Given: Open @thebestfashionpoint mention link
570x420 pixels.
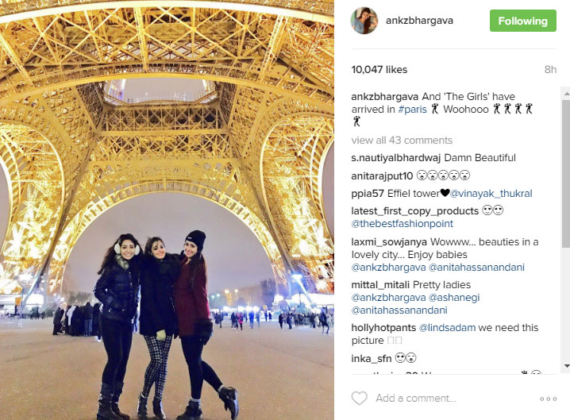Looking at the screenshot, I should click(x=402, y=224).
